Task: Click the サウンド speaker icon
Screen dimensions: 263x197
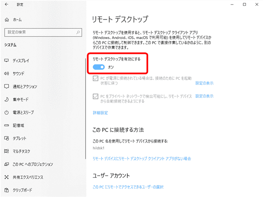Action: click(7, 74)
